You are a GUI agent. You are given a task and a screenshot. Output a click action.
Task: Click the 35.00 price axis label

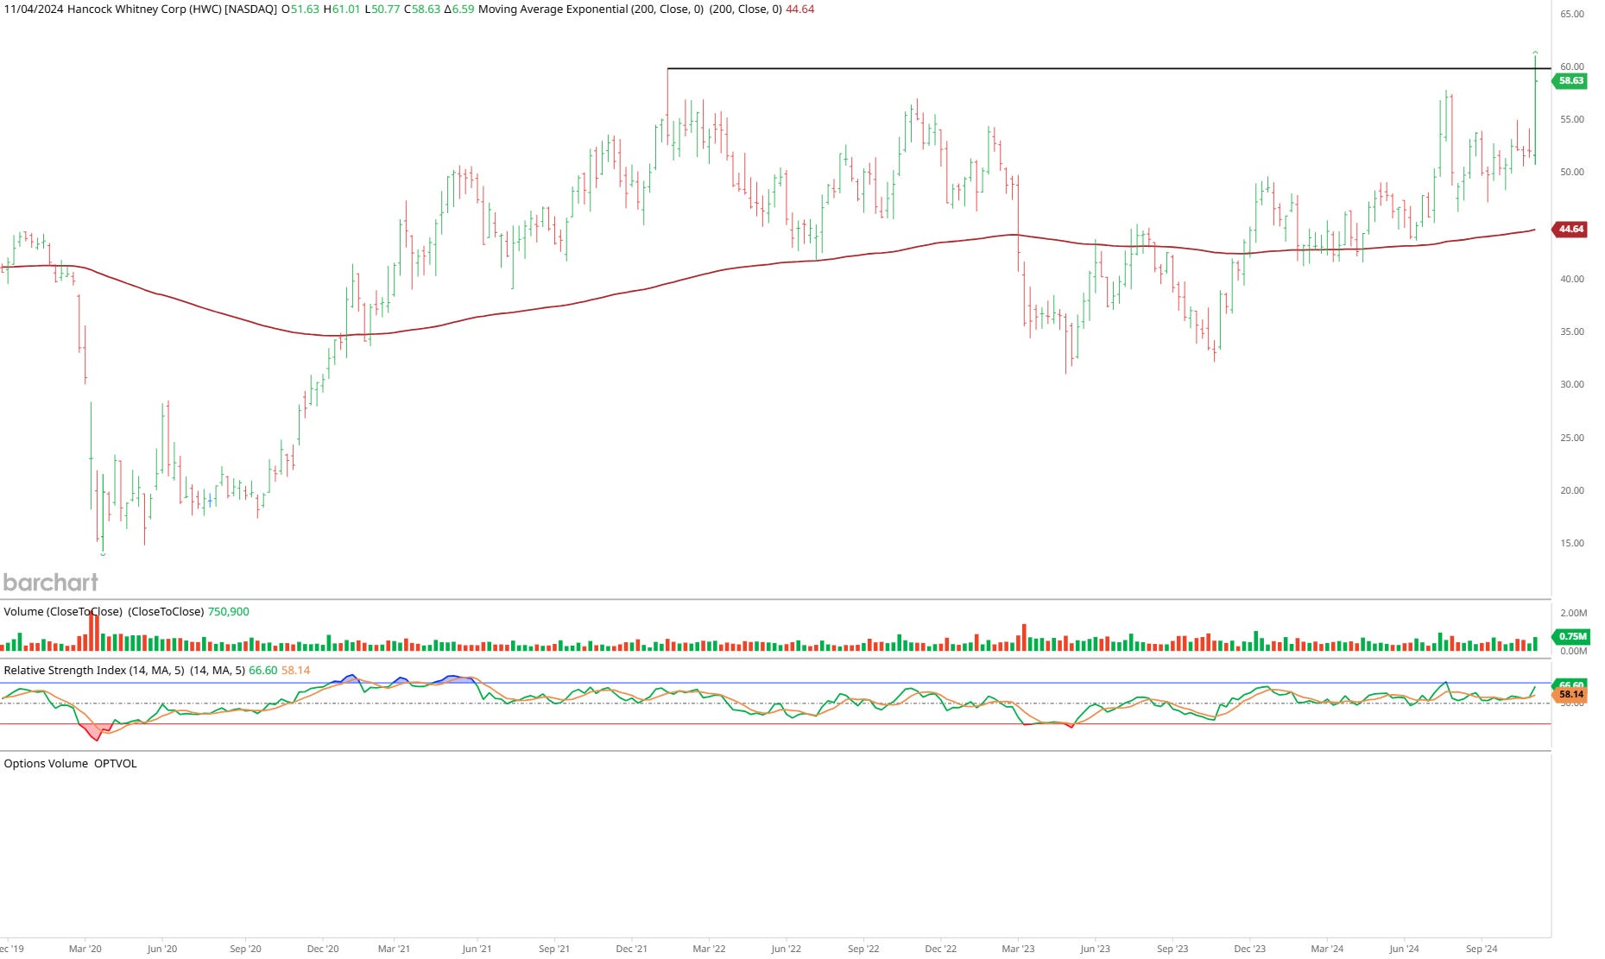click(x=1572, y=331)
